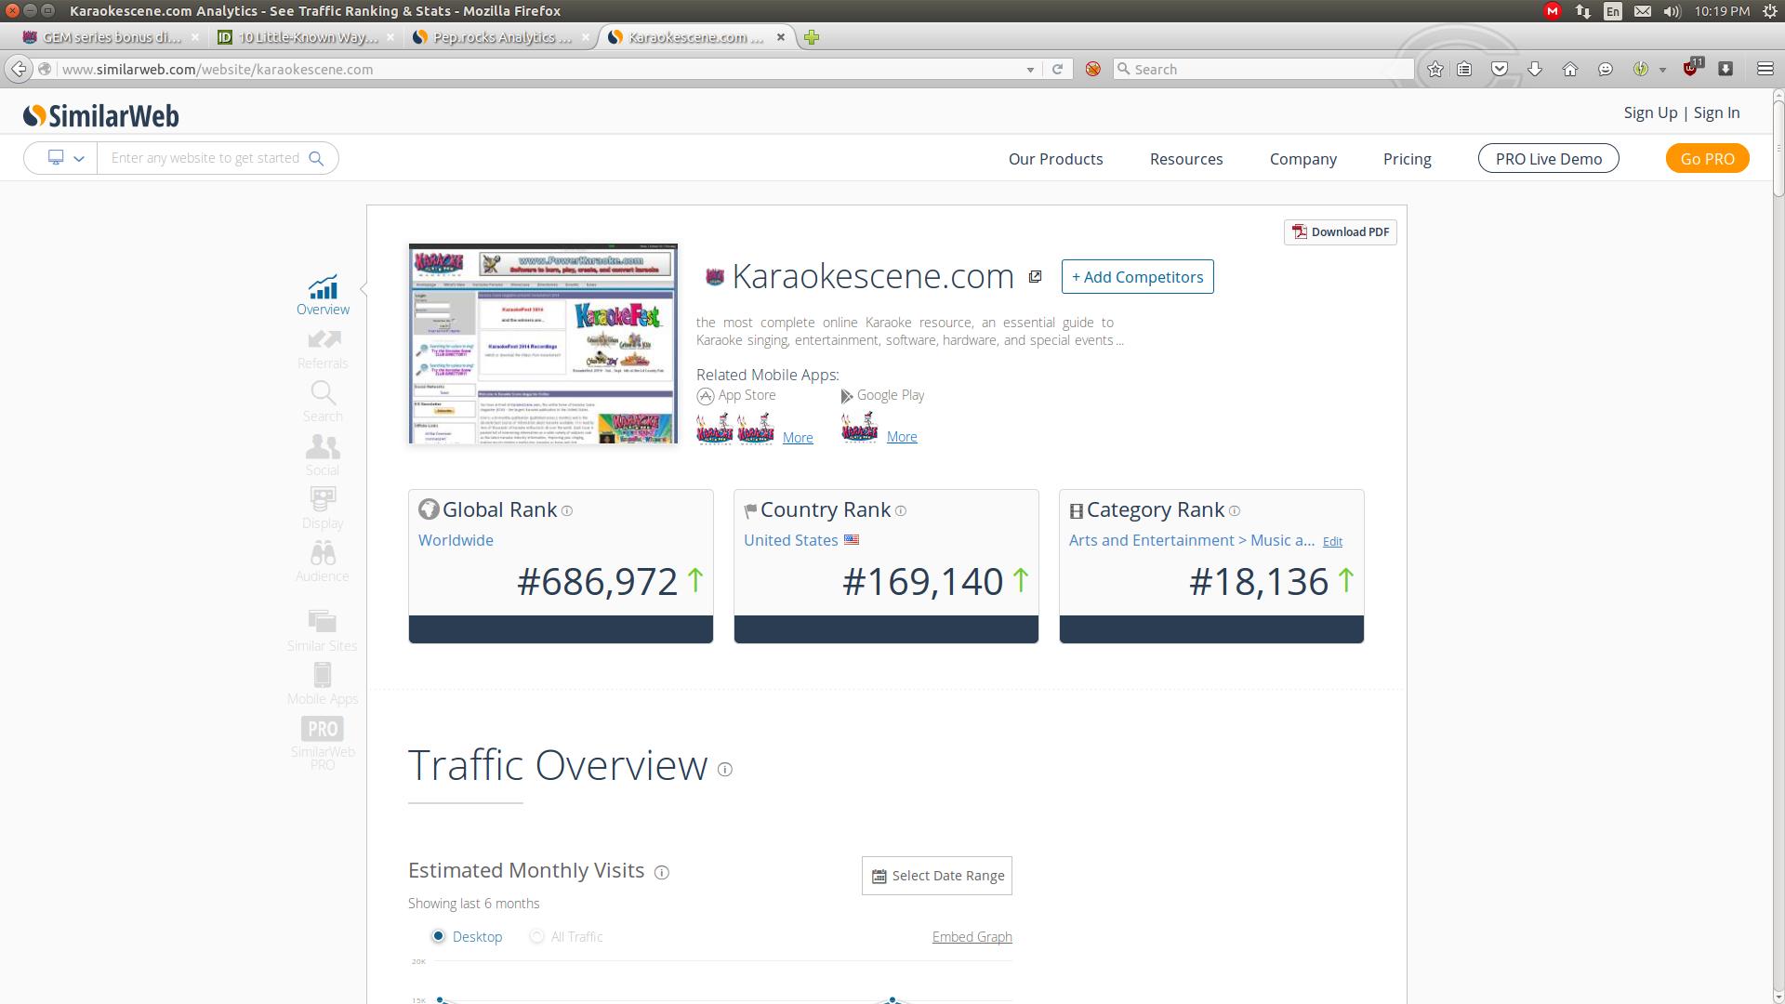The width and height of the screenshot is (1785, 1004).
Task: Click the Download PDF button
Action: (x=1340, y=232)
